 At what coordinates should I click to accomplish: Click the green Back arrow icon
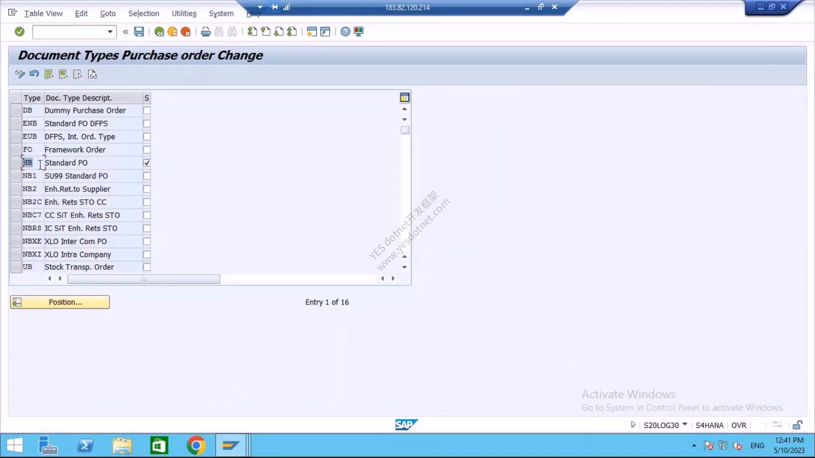159,31
